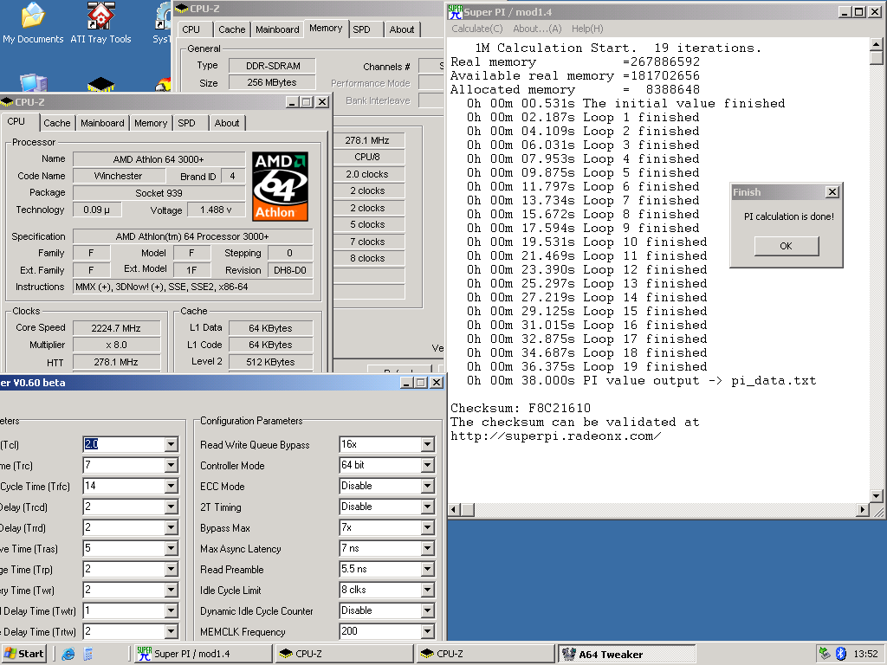The height and width of the screenshot is (665, 887).
Task: Click the Core Speed 2224.7 MHz value
Action: pos(117,328)
